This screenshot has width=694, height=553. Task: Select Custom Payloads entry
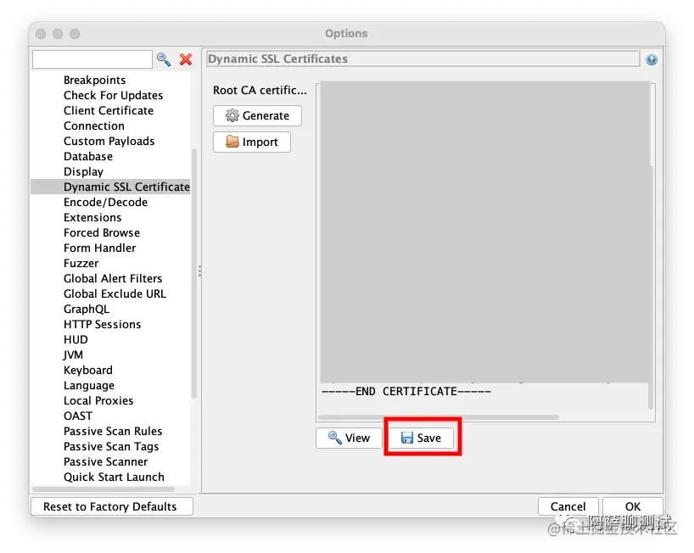pyautogui.click(x=109, y=141)
